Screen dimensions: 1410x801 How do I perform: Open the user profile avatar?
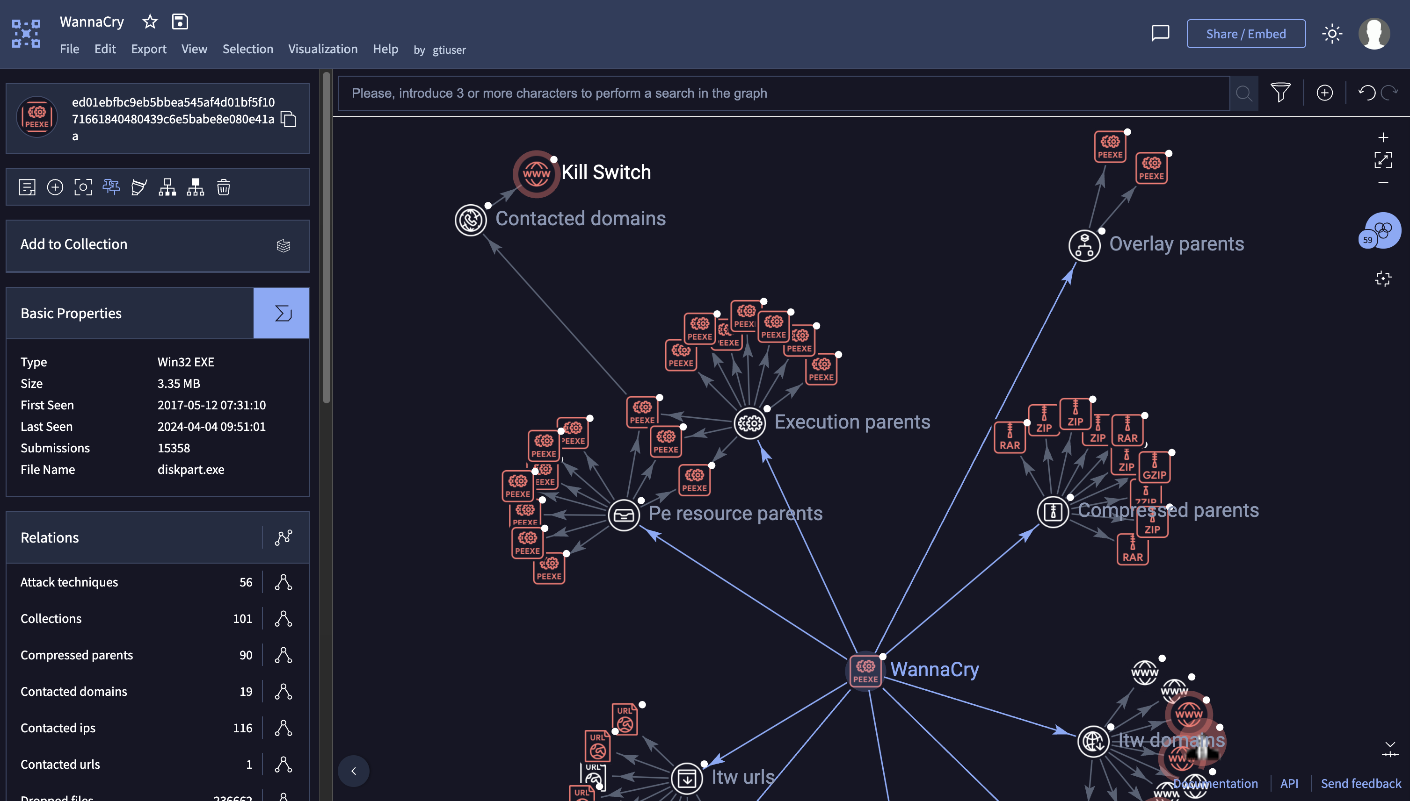(1374, 34)
